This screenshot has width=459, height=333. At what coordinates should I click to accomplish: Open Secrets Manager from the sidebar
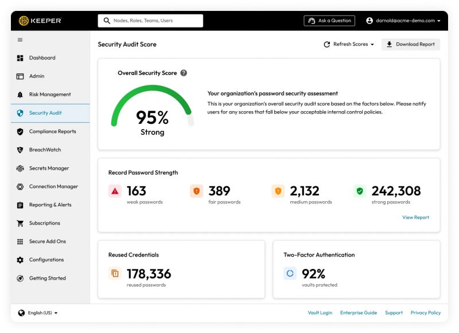[50, 169]
